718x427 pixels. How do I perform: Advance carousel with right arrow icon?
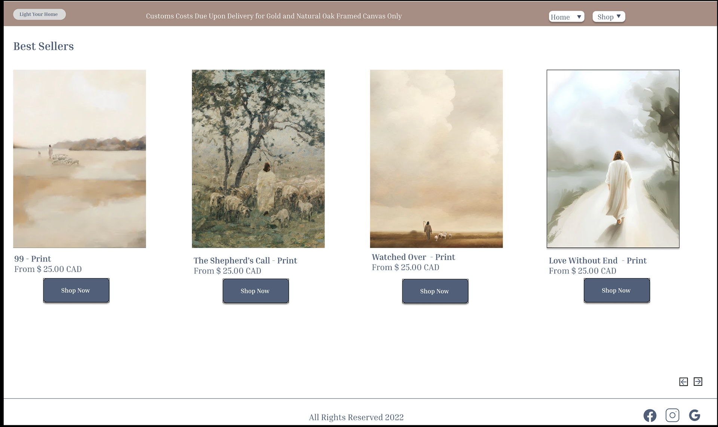(x=698, y=381)
